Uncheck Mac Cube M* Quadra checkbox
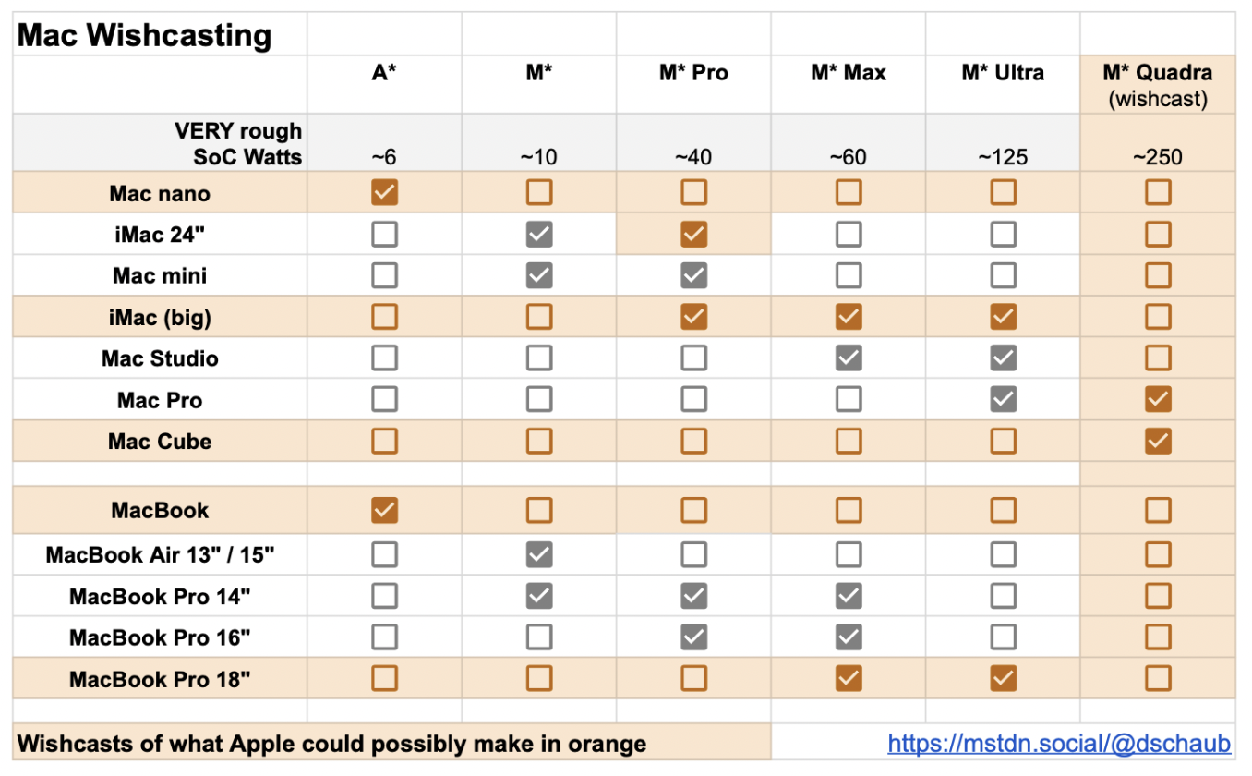1252x776 pixels. coord(1158,441)
